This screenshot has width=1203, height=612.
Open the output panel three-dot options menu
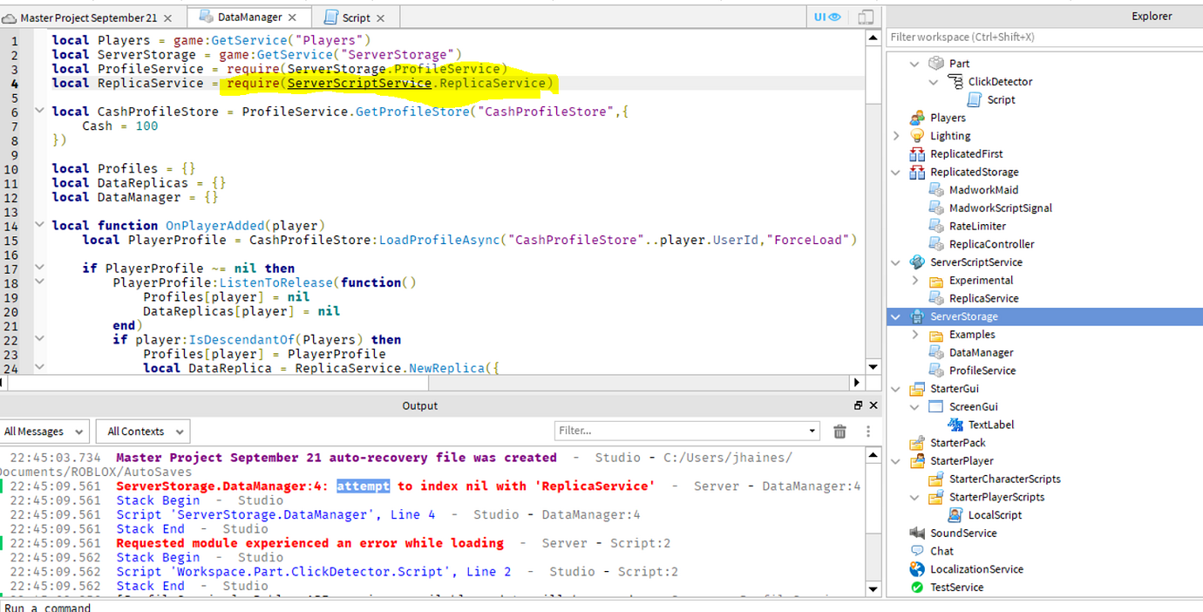click(x=867, y=431)
